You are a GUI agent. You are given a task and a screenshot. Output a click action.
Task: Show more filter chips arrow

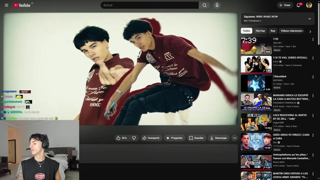pos(310,31)
